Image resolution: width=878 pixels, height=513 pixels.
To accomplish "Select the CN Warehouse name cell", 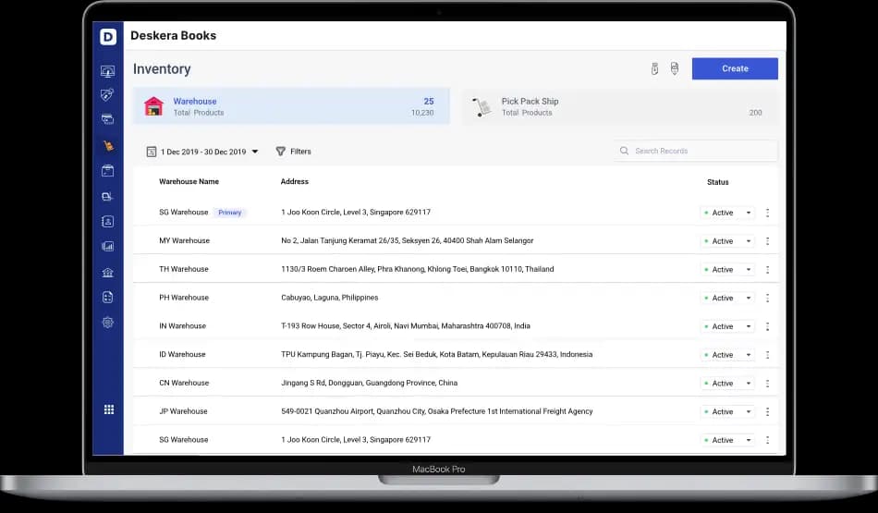I will point(184,383).
